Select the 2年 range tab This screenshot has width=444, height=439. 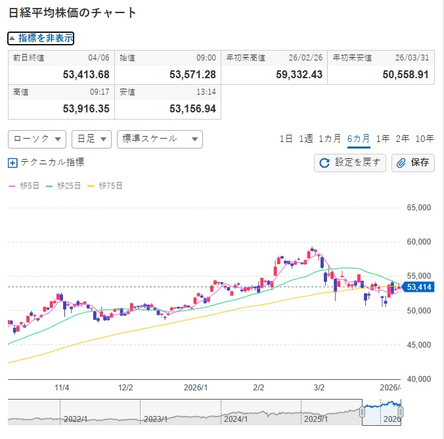403,139
